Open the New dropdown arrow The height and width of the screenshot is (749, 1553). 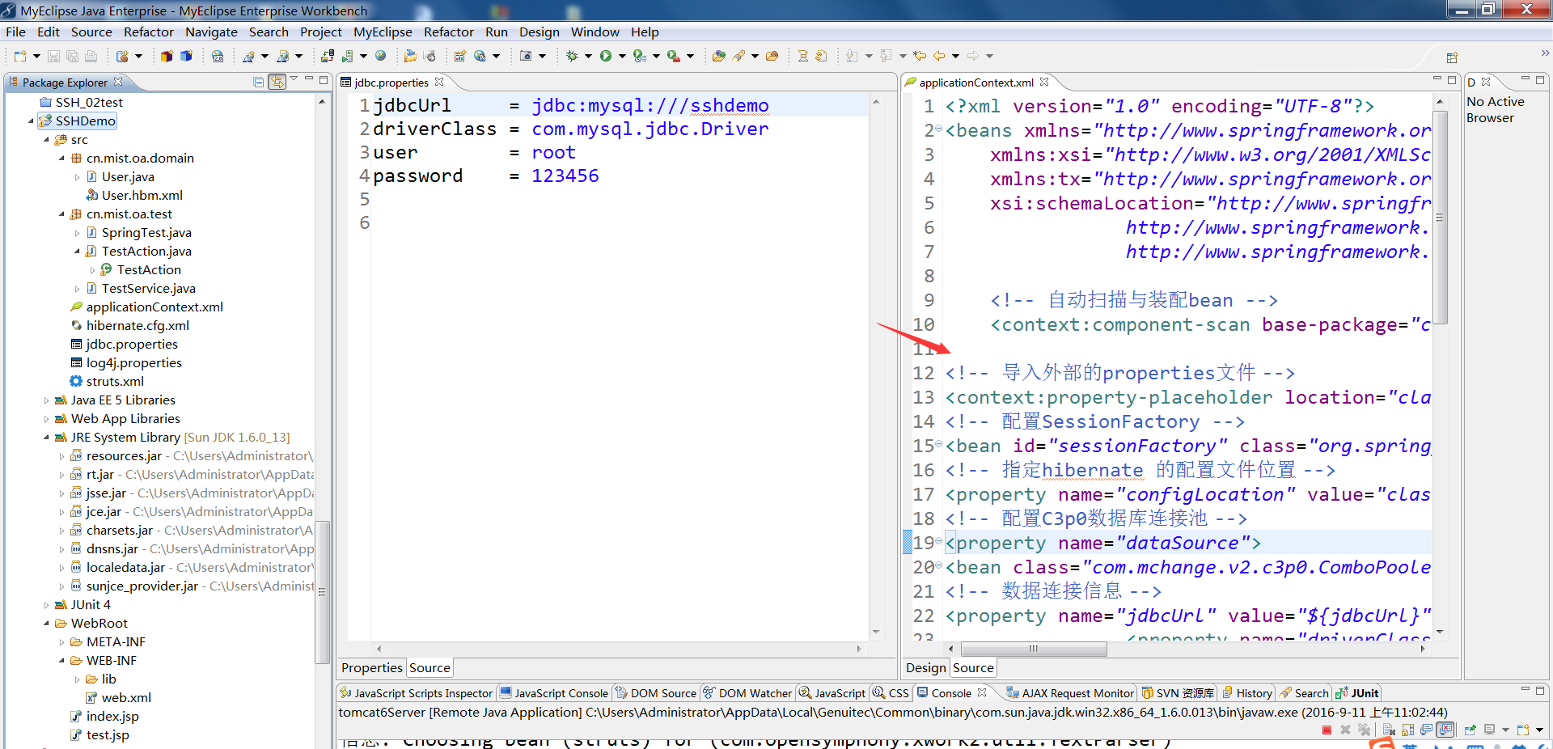(36, 56)
